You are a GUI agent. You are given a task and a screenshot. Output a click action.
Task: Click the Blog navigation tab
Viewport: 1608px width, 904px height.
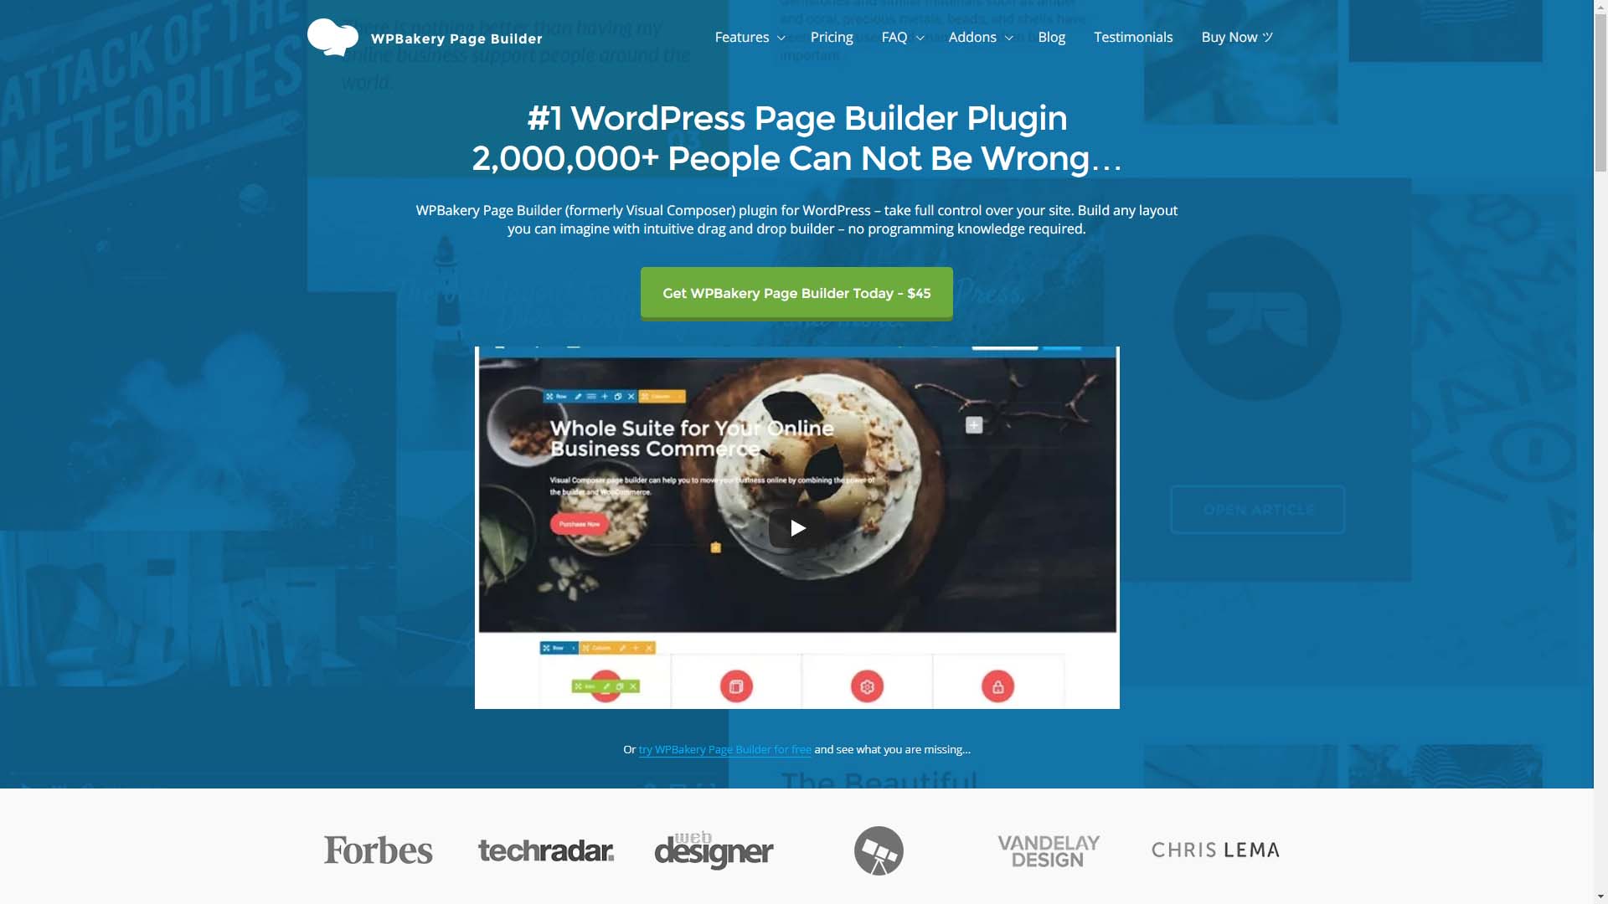point(1051,38)
